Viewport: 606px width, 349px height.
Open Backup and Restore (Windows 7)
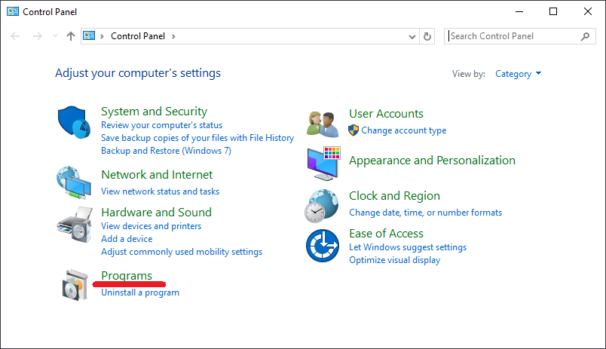[x=166, y=151]
